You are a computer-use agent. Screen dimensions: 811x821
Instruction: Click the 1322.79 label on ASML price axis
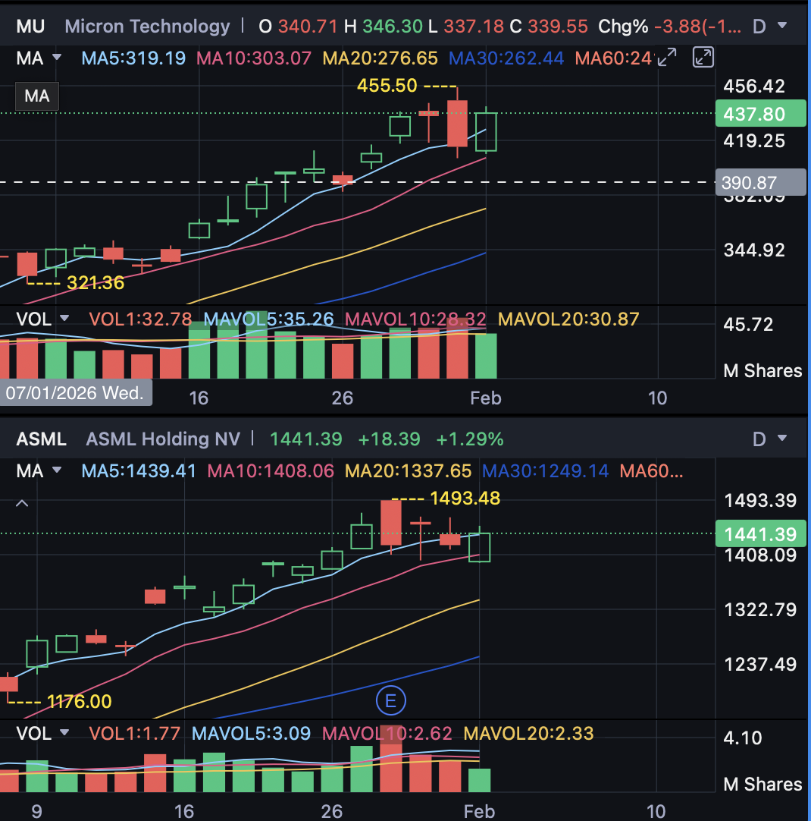pos(759,609)
